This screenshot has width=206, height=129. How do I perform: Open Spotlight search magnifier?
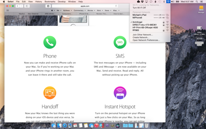tap(197, 2)
